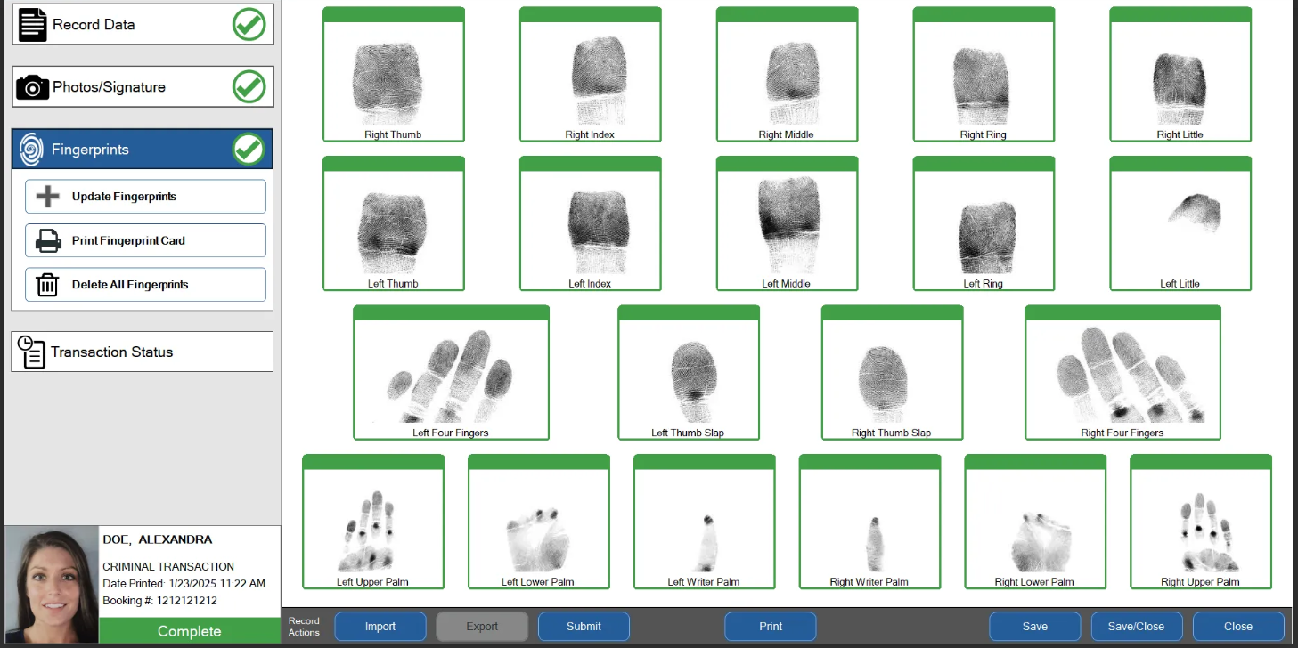Click the Print button in bottom bar

(x=770, y=627)
